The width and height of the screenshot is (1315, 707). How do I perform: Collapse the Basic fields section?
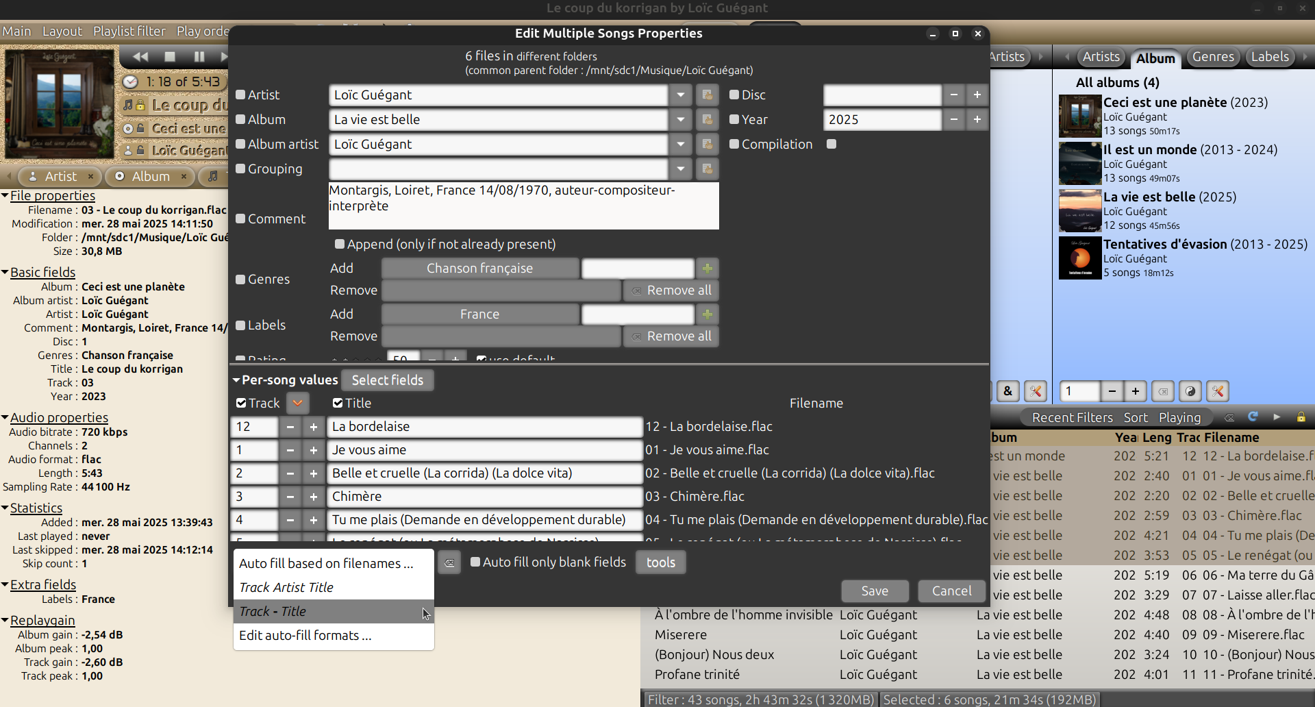(5, 273)
